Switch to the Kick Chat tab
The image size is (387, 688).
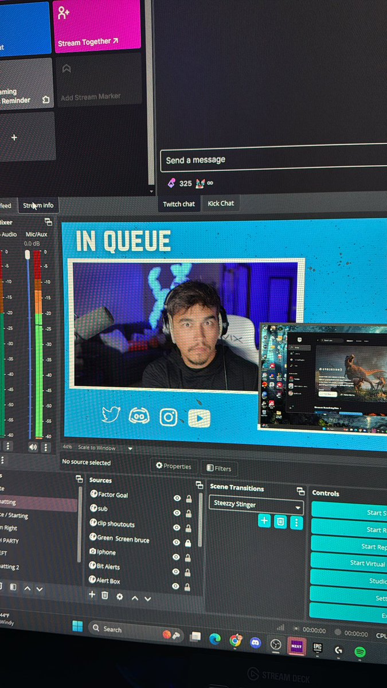[221, 204]
